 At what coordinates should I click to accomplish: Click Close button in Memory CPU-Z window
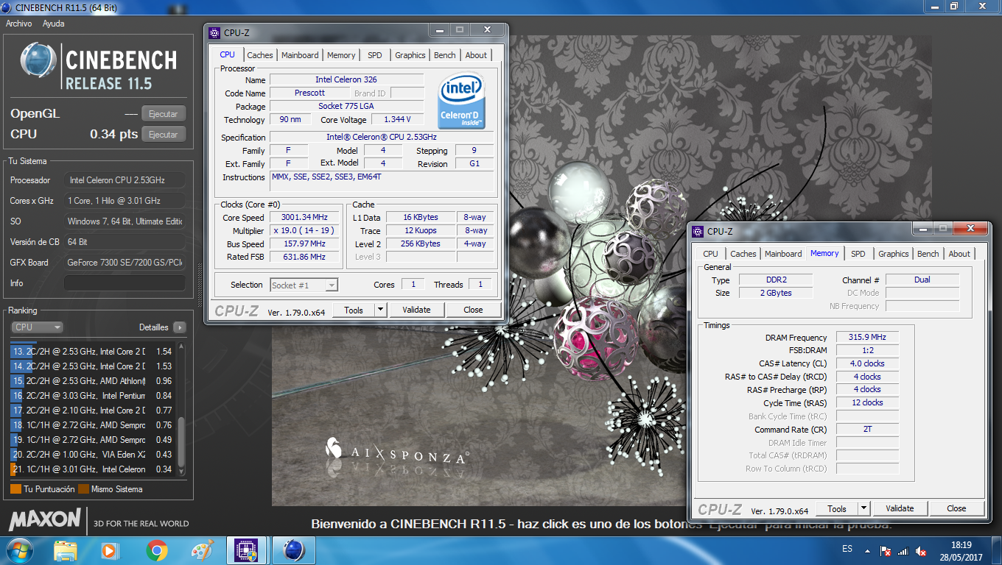pos(956,508)
